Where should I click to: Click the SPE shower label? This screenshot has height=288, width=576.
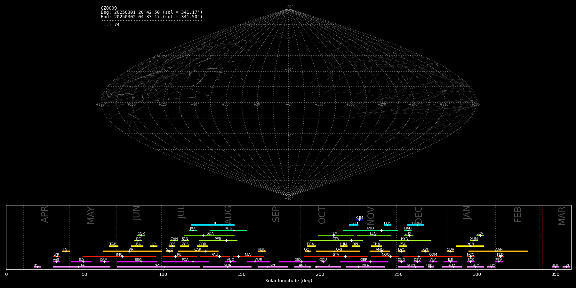tap(273, 265)
